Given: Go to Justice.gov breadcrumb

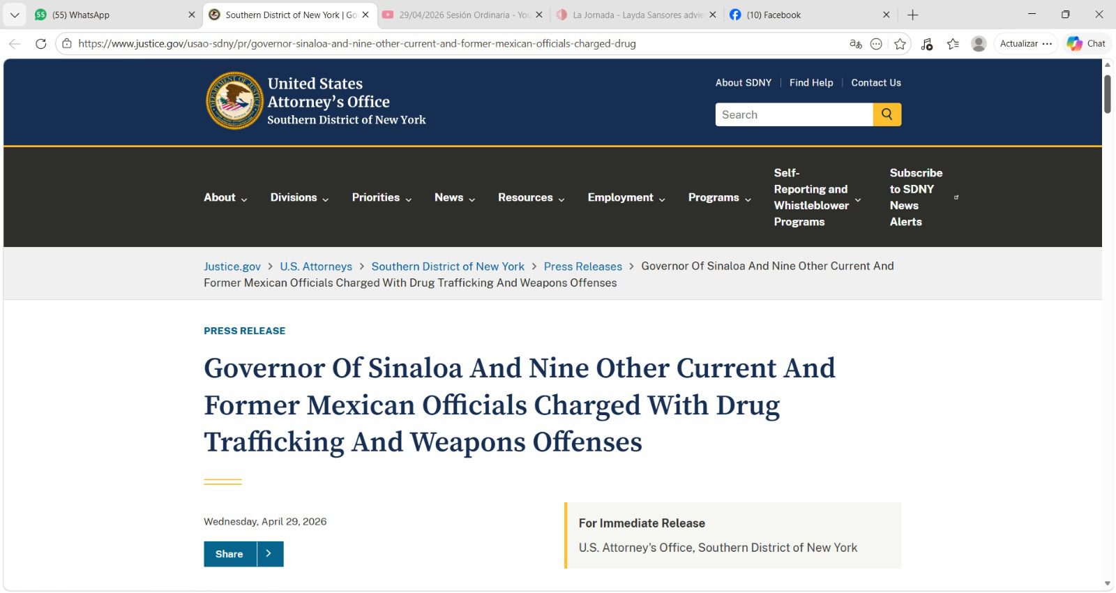Looking at the screenshot, I should point(232,267).
